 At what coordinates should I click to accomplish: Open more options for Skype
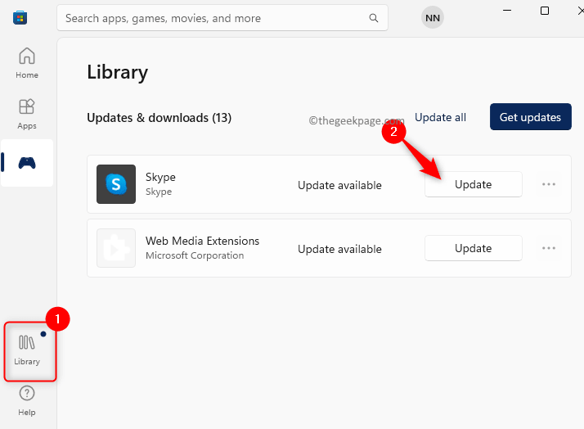tap(549, 184)
